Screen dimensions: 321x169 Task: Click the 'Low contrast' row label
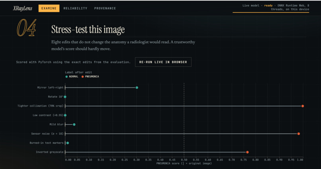click(x=48, y=115)
